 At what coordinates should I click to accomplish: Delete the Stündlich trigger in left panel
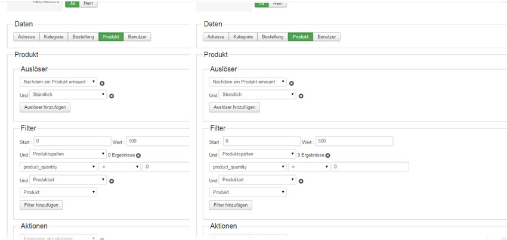[112, 96]
